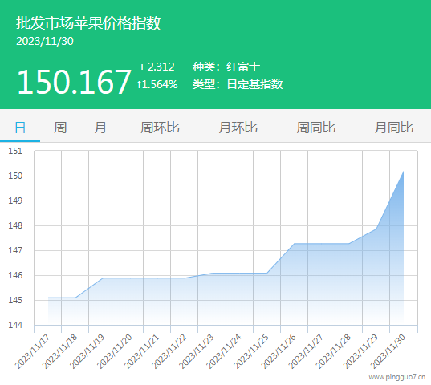Click the 种类: 红富士 label

(226, 67)
